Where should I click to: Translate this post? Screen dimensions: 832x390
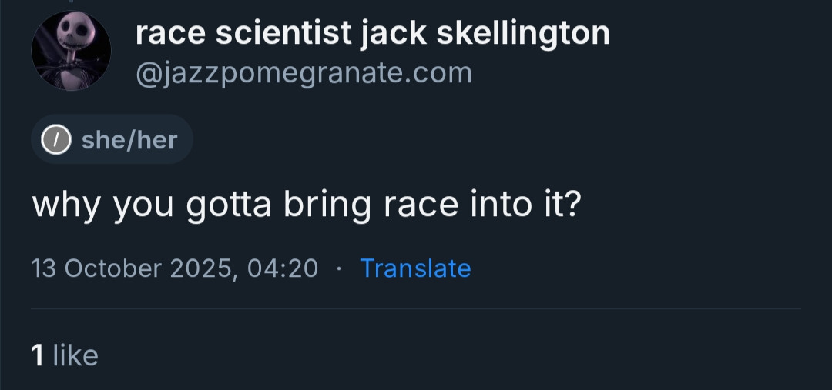(x=415, y=268)
